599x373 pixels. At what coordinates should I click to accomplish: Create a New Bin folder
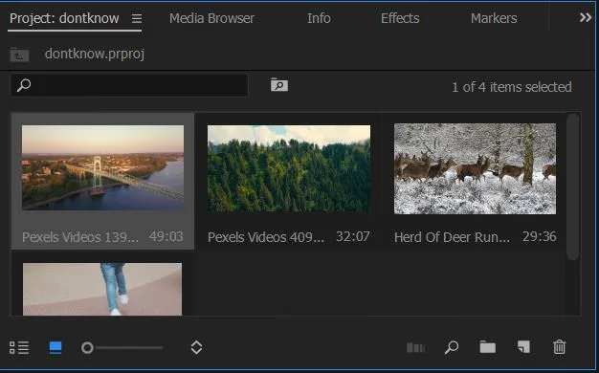click(488, 347)
